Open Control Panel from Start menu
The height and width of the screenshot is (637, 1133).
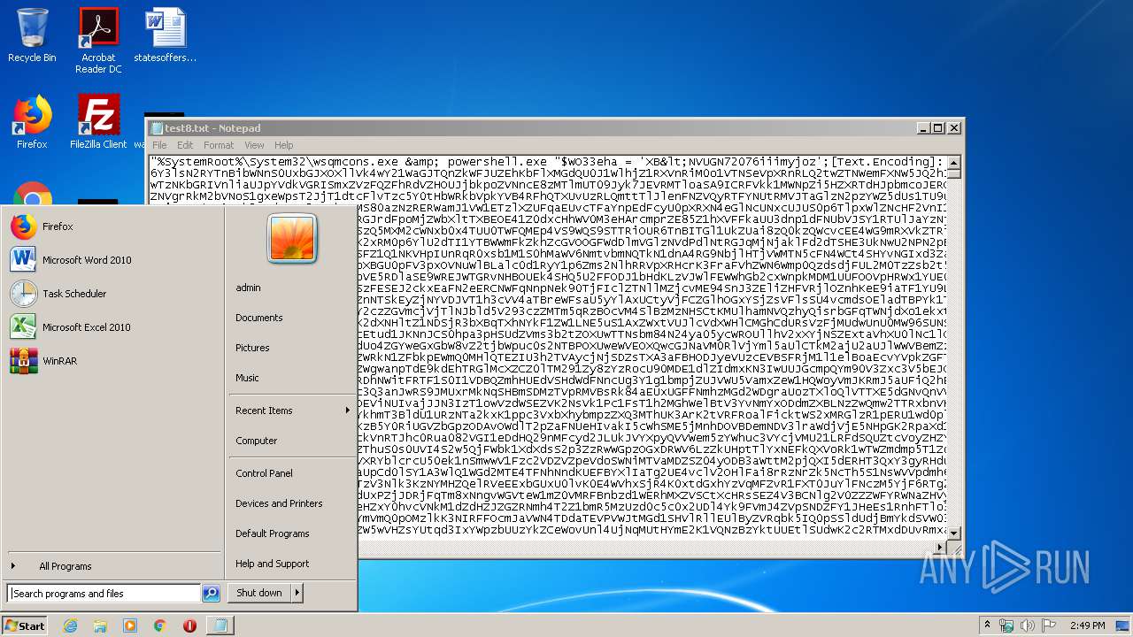(264, 473)
